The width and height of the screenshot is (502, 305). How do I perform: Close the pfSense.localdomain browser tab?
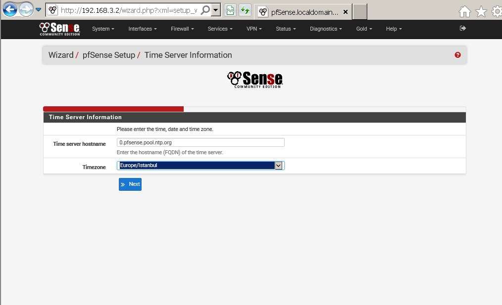tap(346, 12)
